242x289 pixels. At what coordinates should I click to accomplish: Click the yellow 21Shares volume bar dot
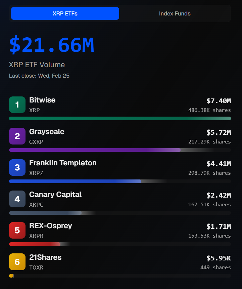[x=11, y=276]
